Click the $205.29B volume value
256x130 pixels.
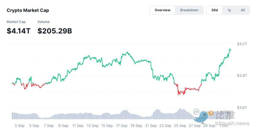[x=55, y=31]
